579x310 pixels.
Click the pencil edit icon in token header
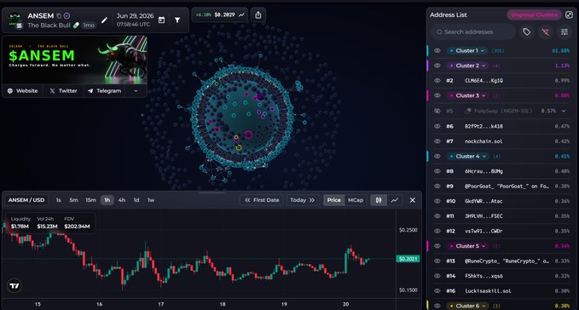(x=105, y=20)
